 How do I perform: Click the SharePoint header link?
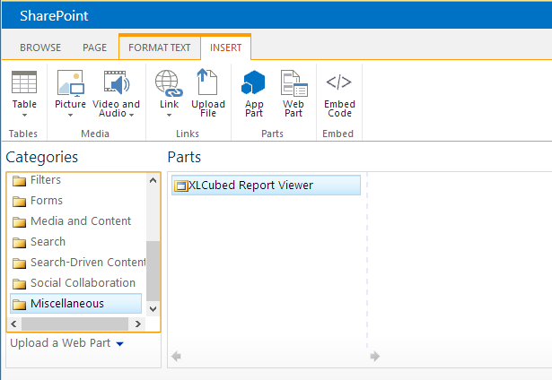[x=54, y=16]
